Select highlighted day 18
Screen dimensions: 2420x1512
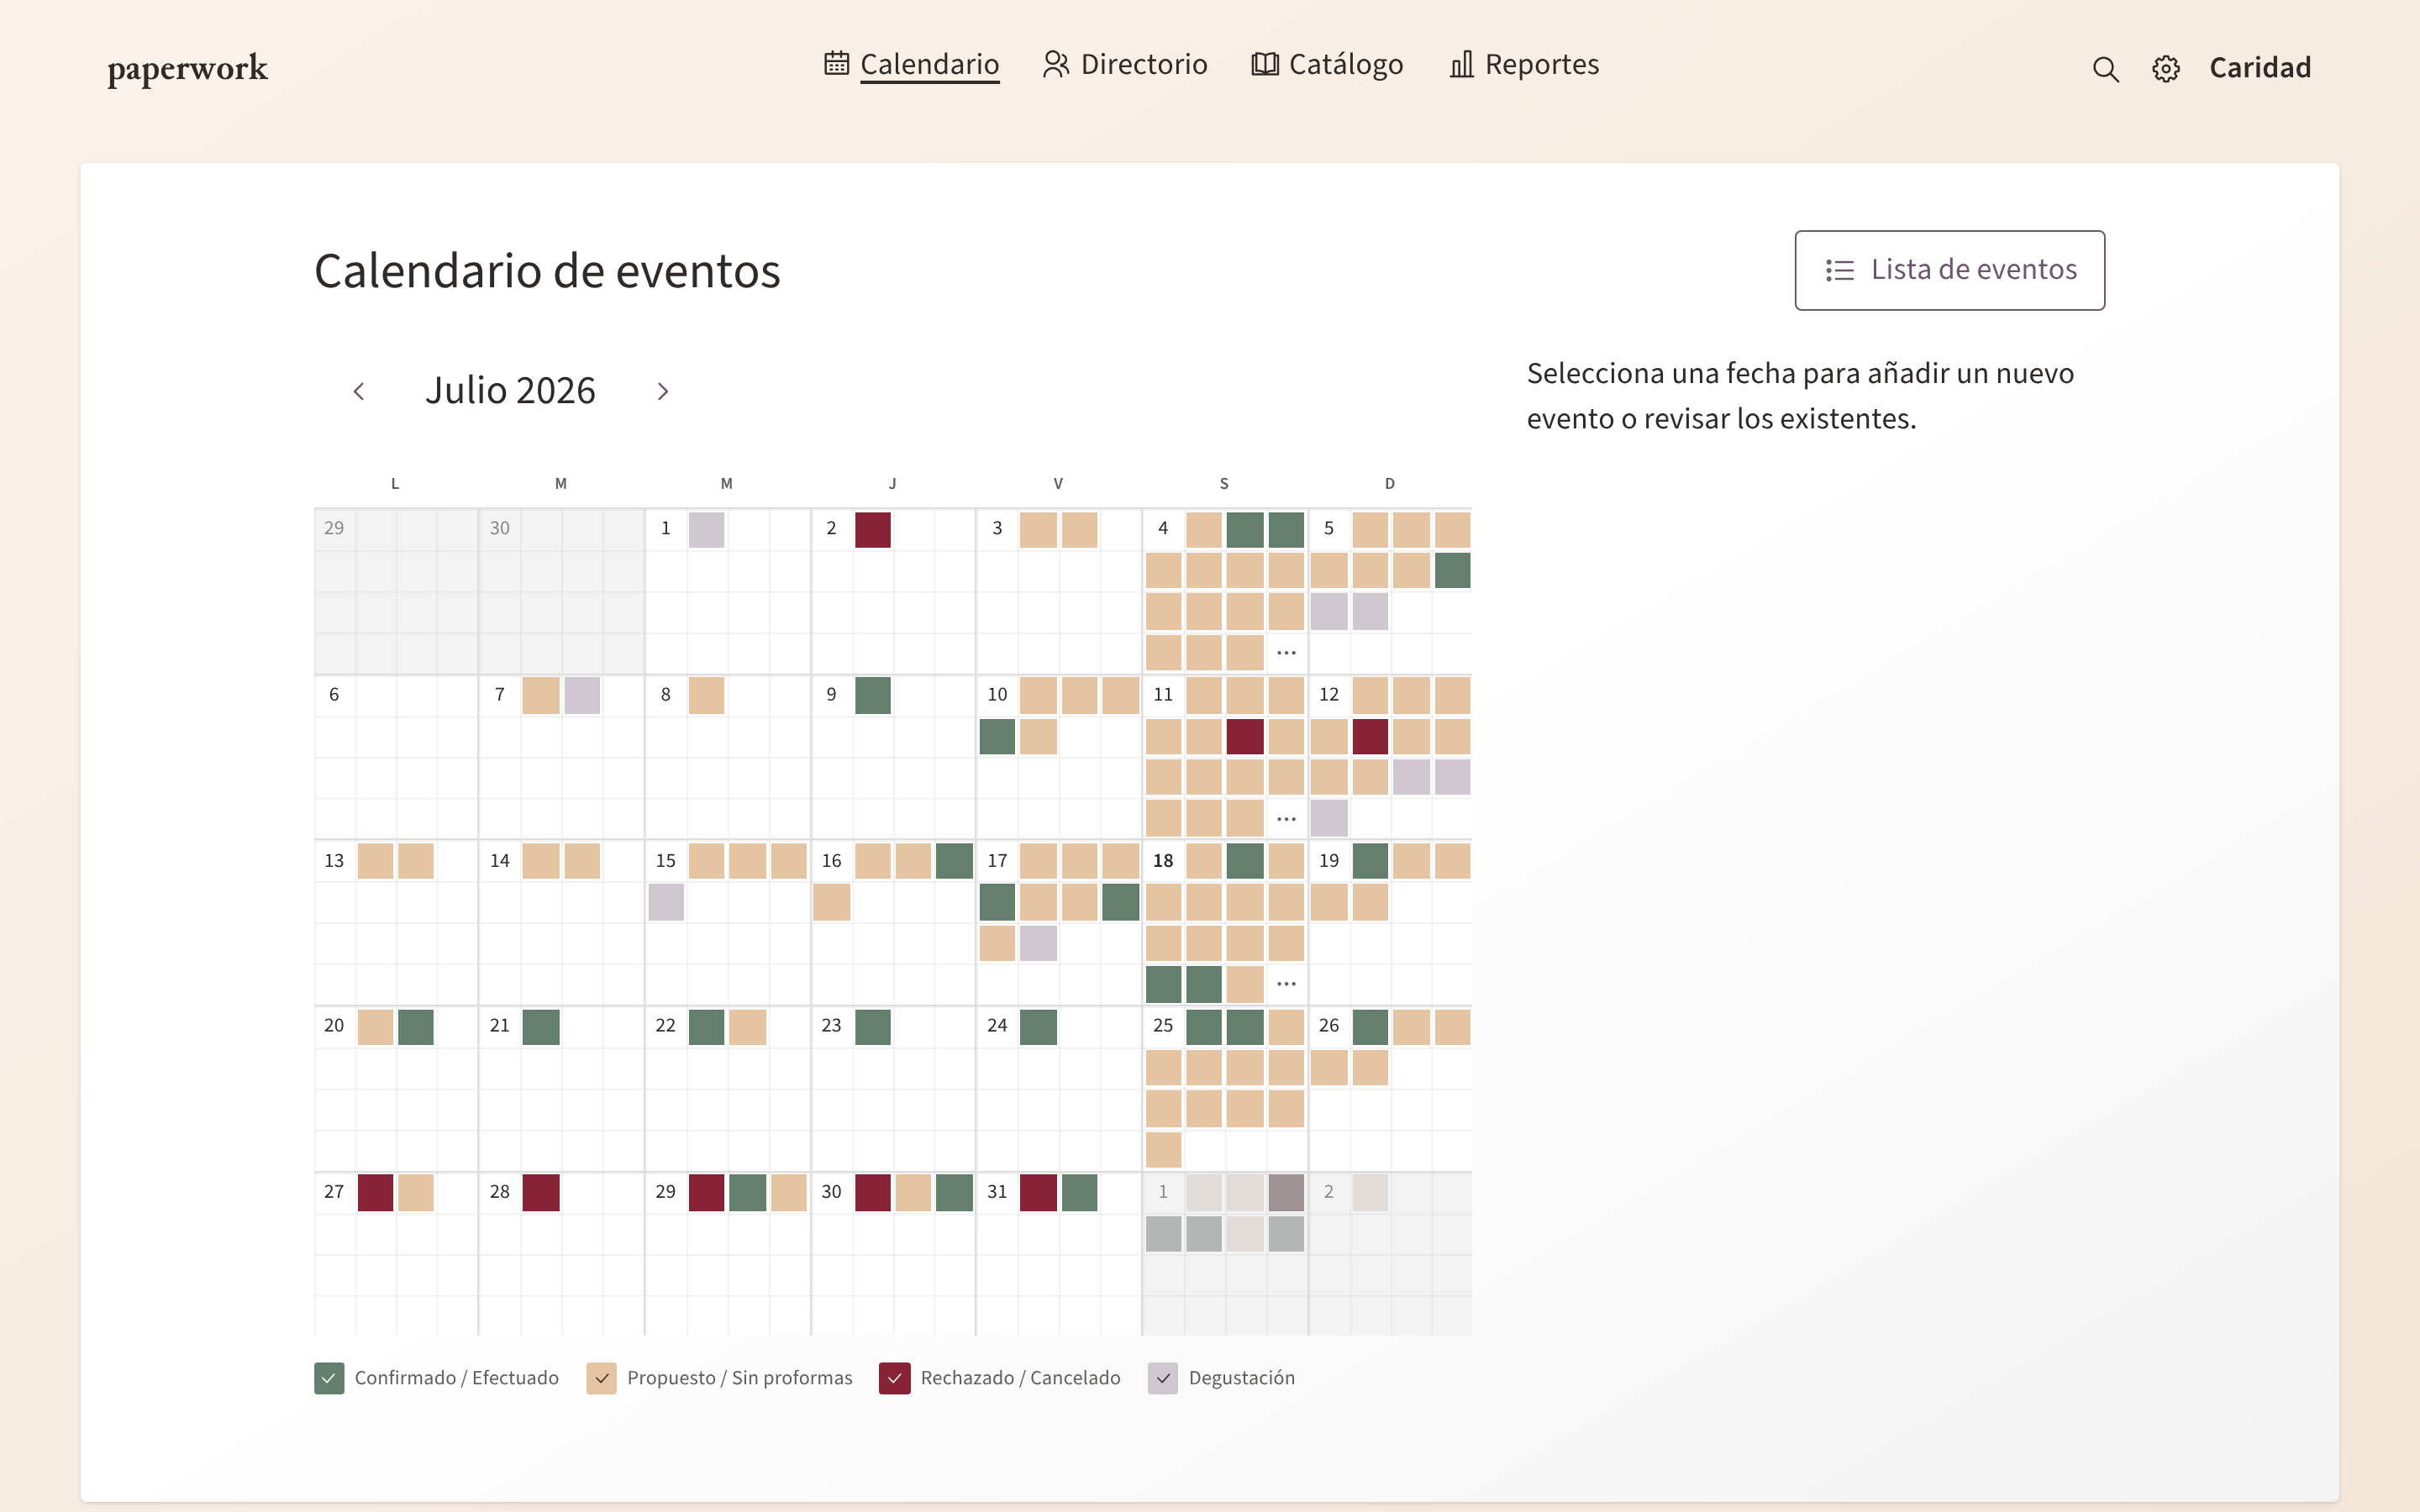point(1163,860)
